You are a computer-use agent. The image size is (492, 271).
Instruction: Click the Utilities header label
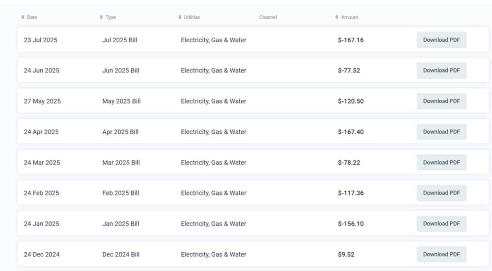tap(192, 17)
